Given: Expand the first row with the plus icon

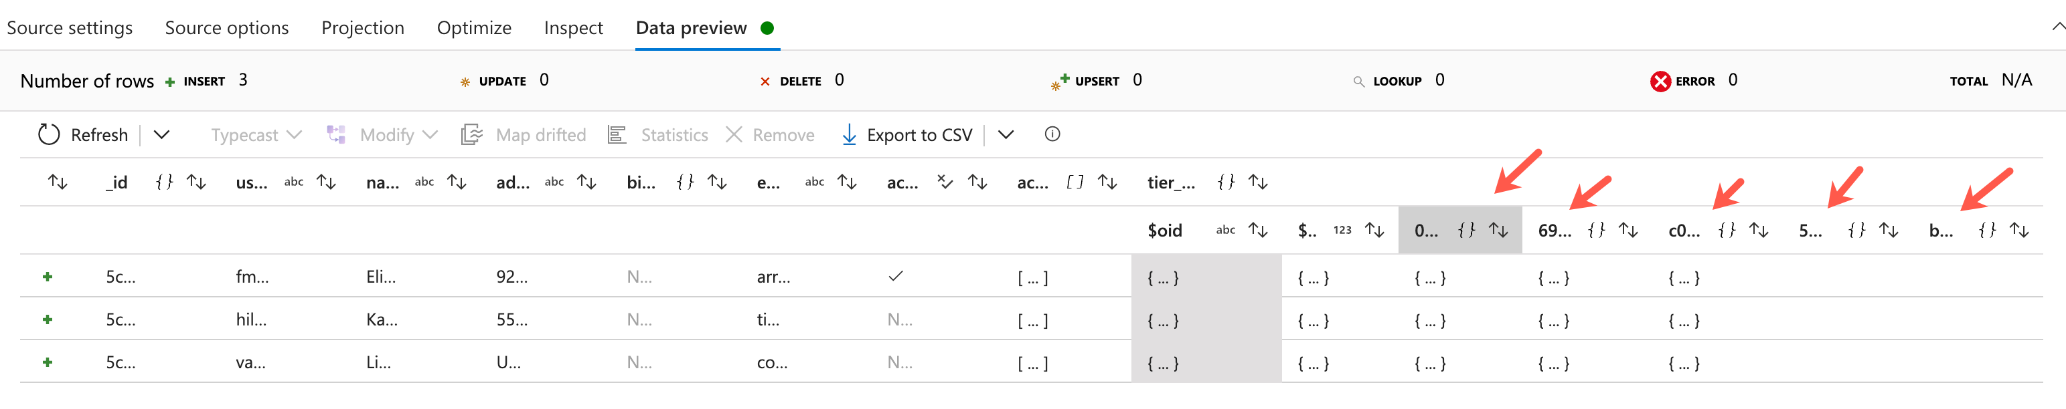Looking at the screenshot, I should (x=48, y=276).
